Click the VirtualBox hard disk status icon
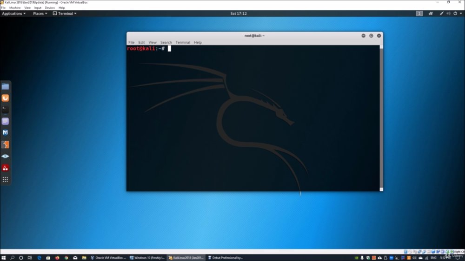Viewport: 465px width, 261px height. click(405, 252)
